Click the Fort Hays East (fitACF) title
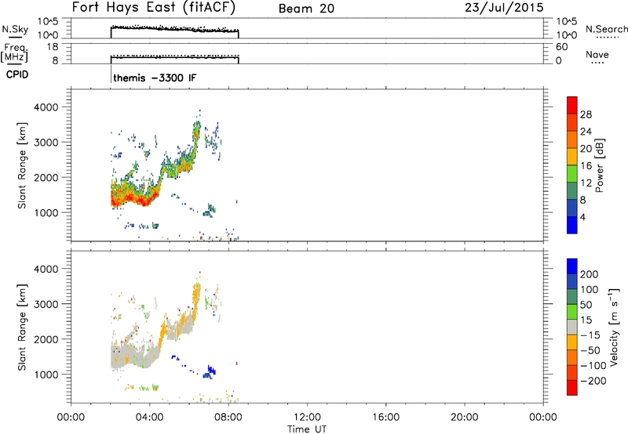 pos(154,8)
